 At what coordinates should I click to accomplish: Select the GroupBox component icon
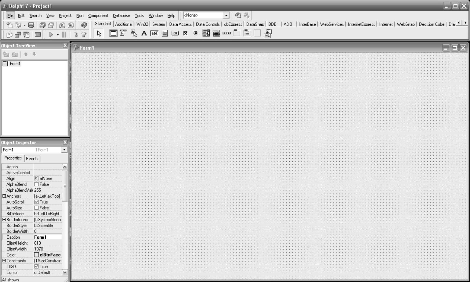(237, 33)
